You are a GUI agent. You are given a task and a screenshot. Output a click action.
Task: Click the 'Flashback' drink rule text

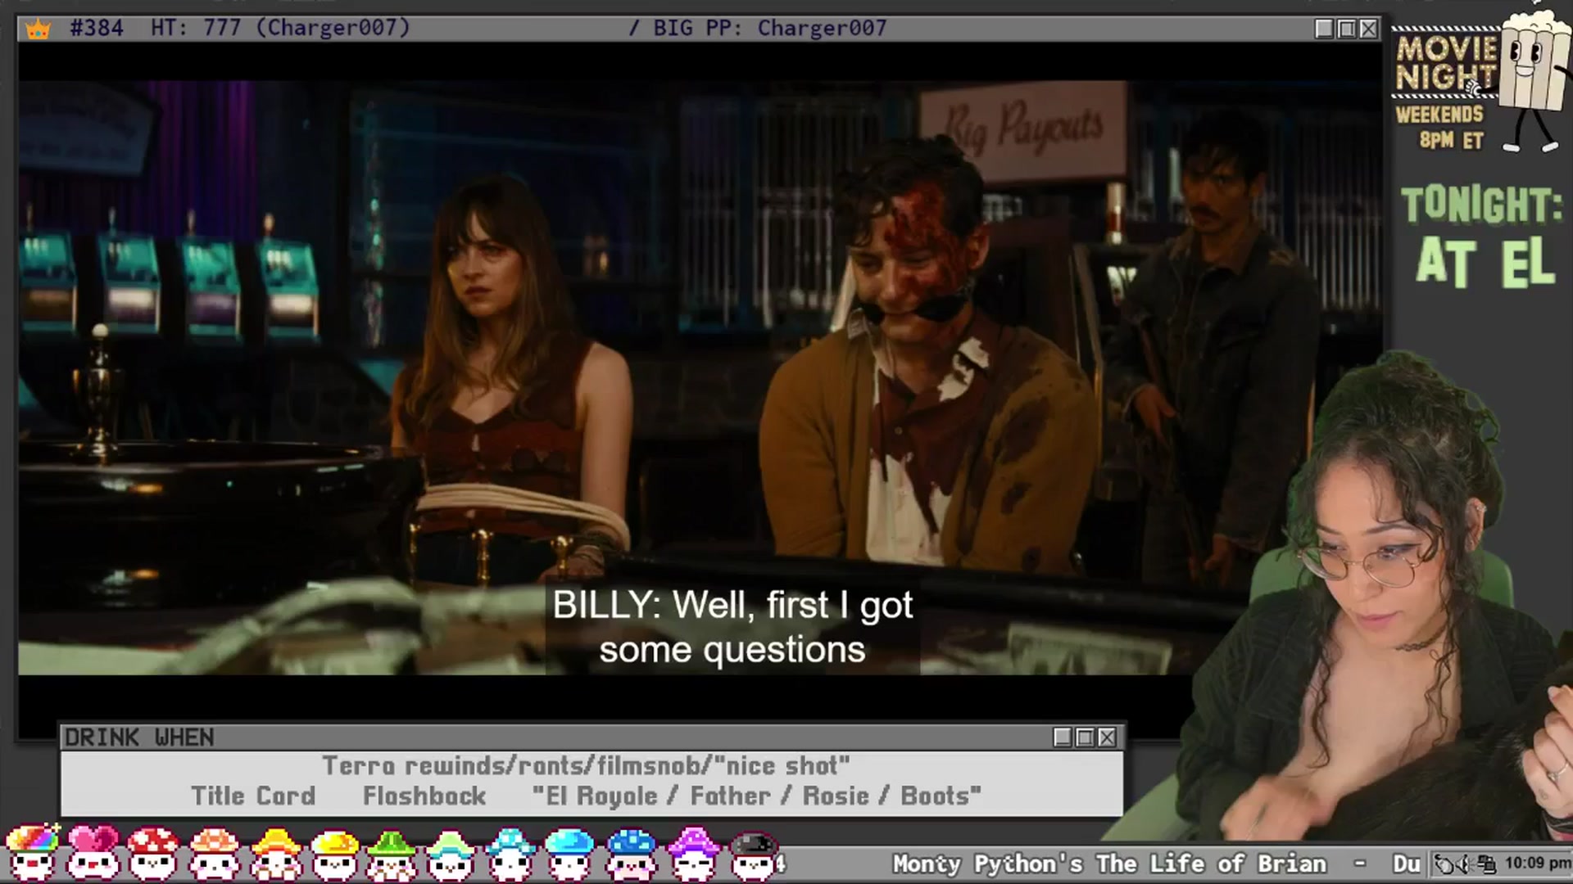[x=424, y=796]
